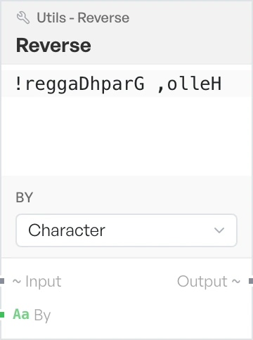Click the By port label
Viewport: 253px width, 340px height.
pyautogui.click(x=42, y=315)
